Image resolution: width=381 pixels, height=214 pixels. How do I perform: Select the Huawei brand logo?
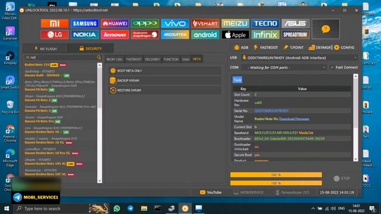(115, 24)
